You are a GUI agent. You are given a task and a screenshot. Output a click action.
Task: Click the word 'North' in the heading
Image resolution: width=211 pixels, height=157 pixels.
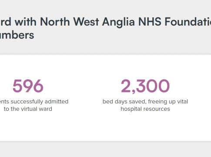55,22
